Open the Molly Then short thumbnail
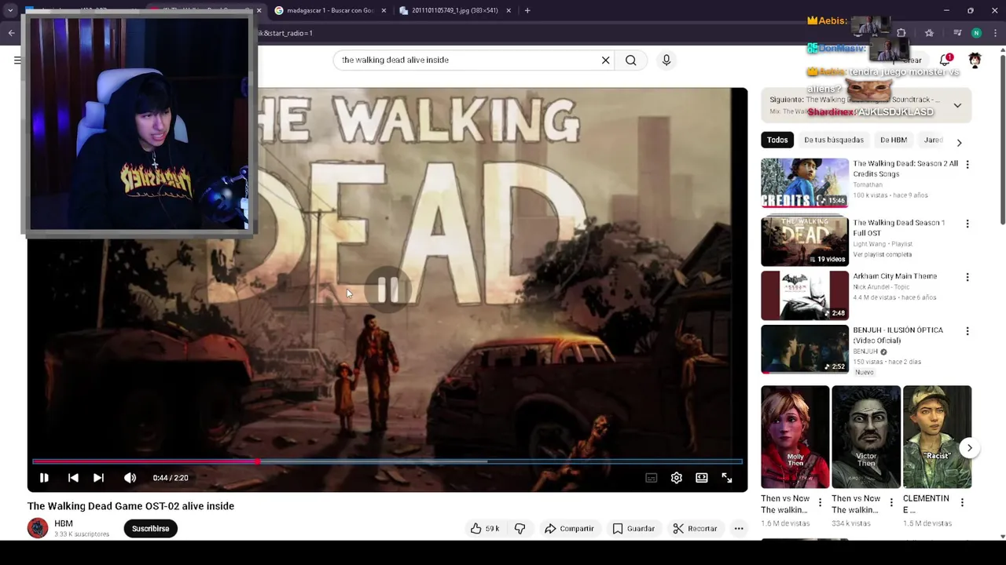Screen dimensions: 1006x565 pos(795,437)
